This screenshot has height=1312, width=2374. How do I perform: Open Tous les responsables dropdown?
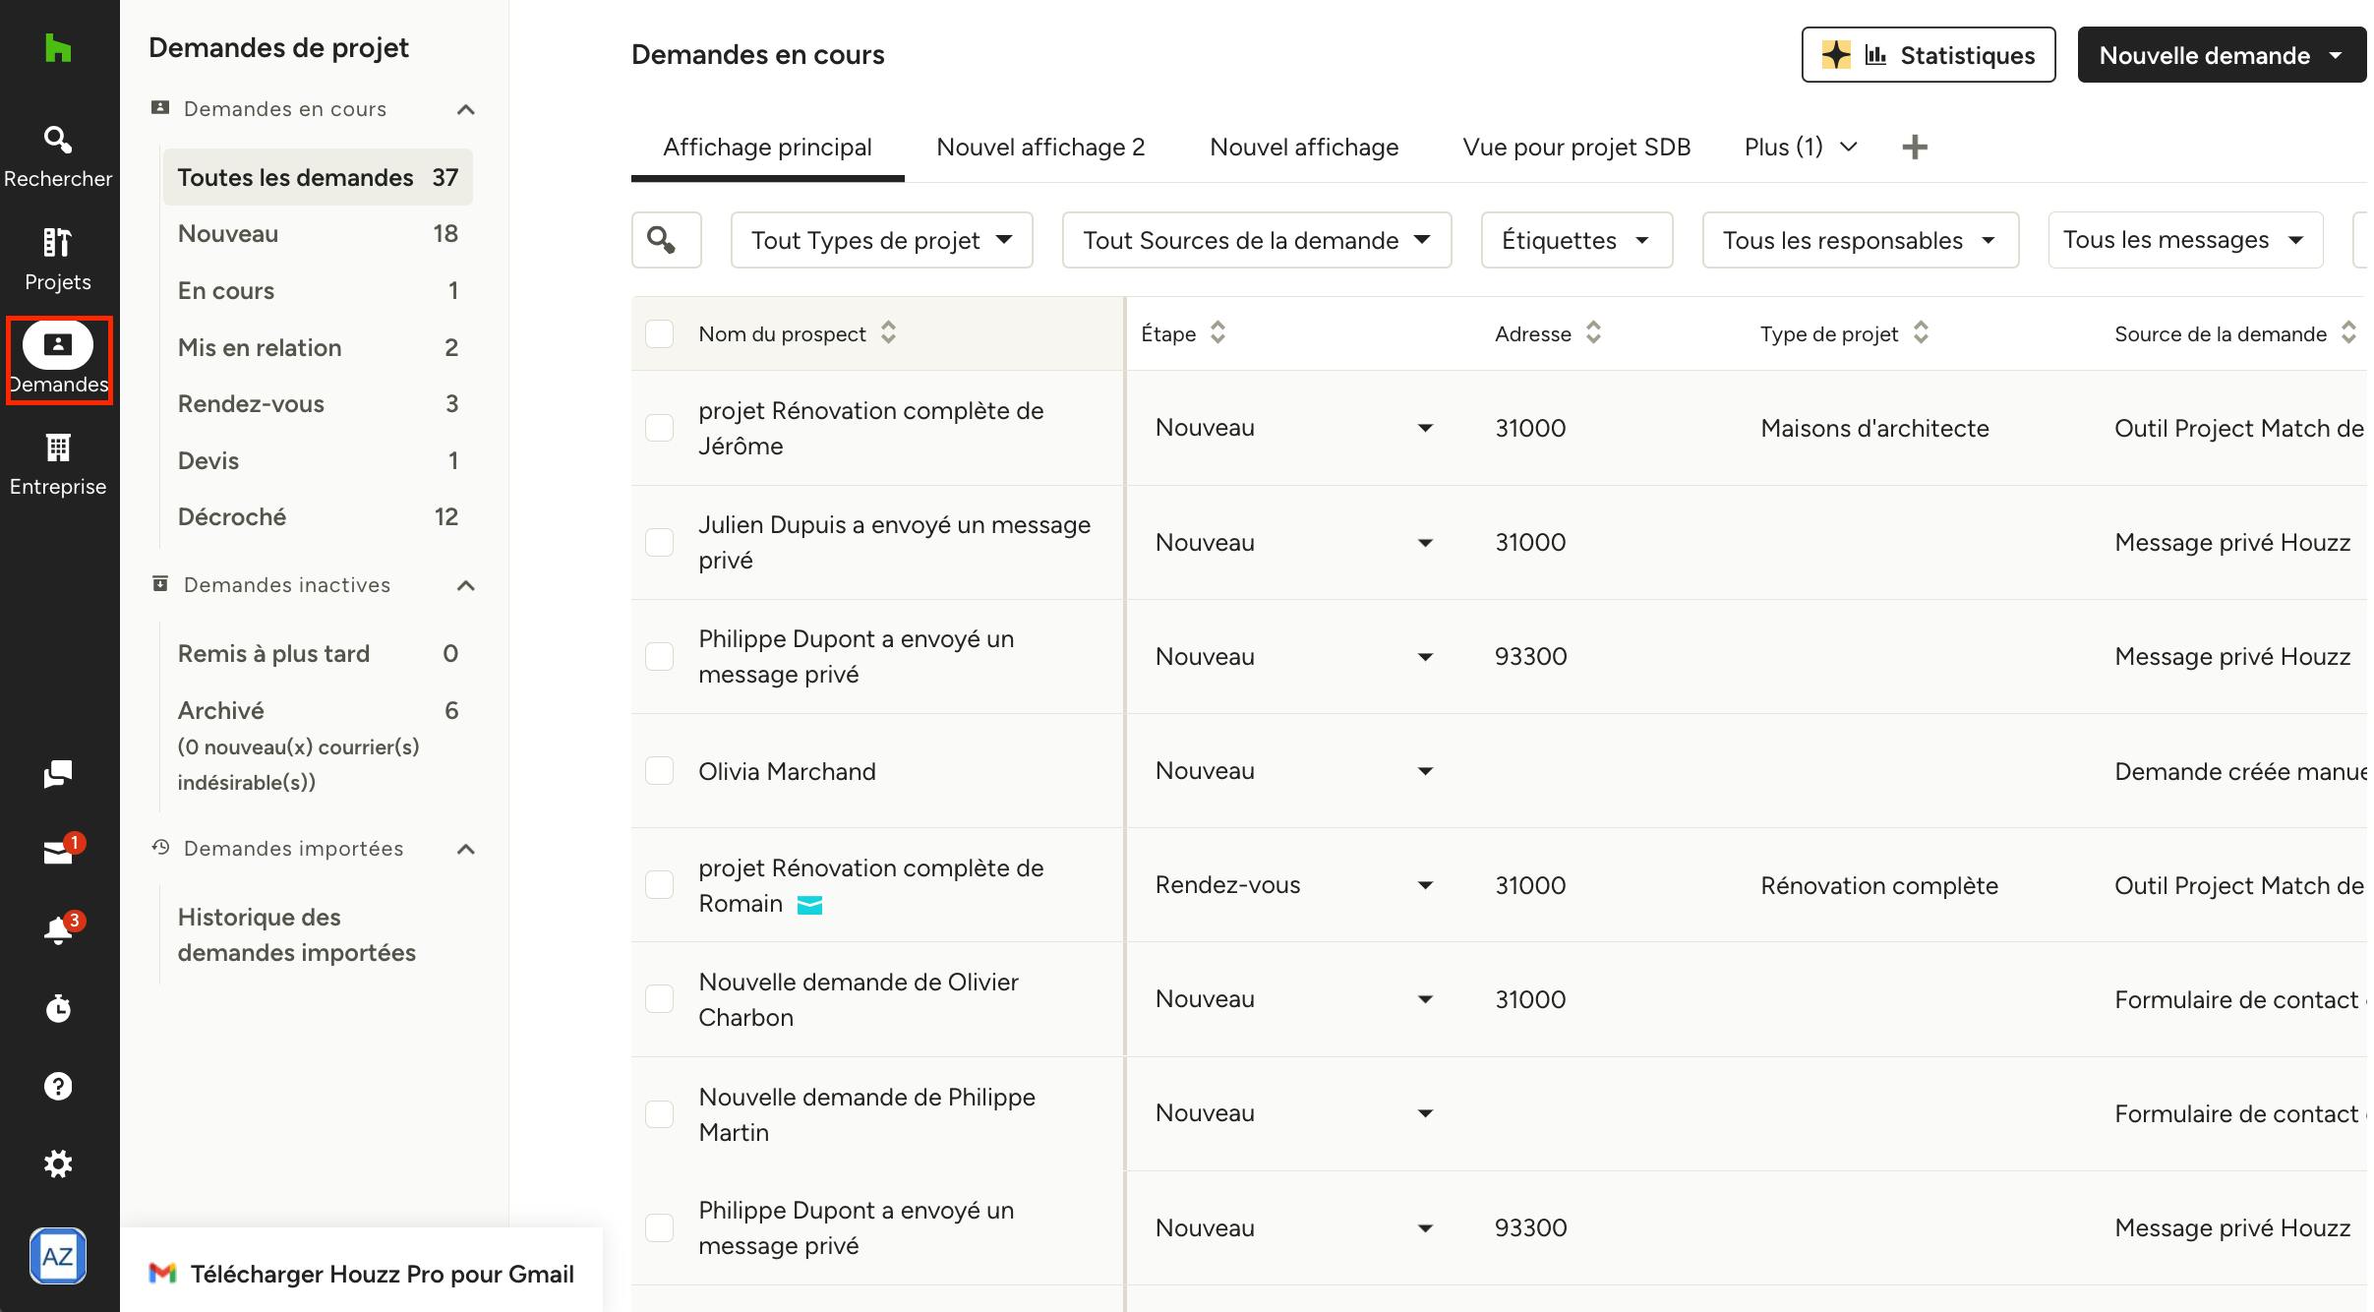(x=1860, y=240)
